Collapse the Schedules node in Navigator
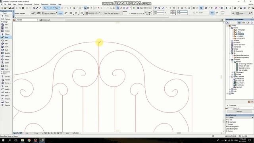The image size is (254, 143). point(230,60)
